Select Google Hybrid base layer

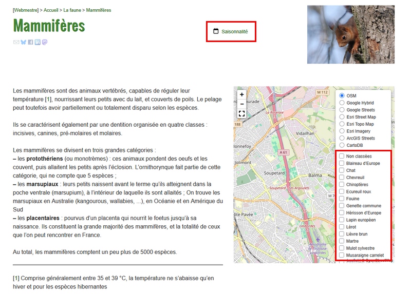tap(342, 103)
